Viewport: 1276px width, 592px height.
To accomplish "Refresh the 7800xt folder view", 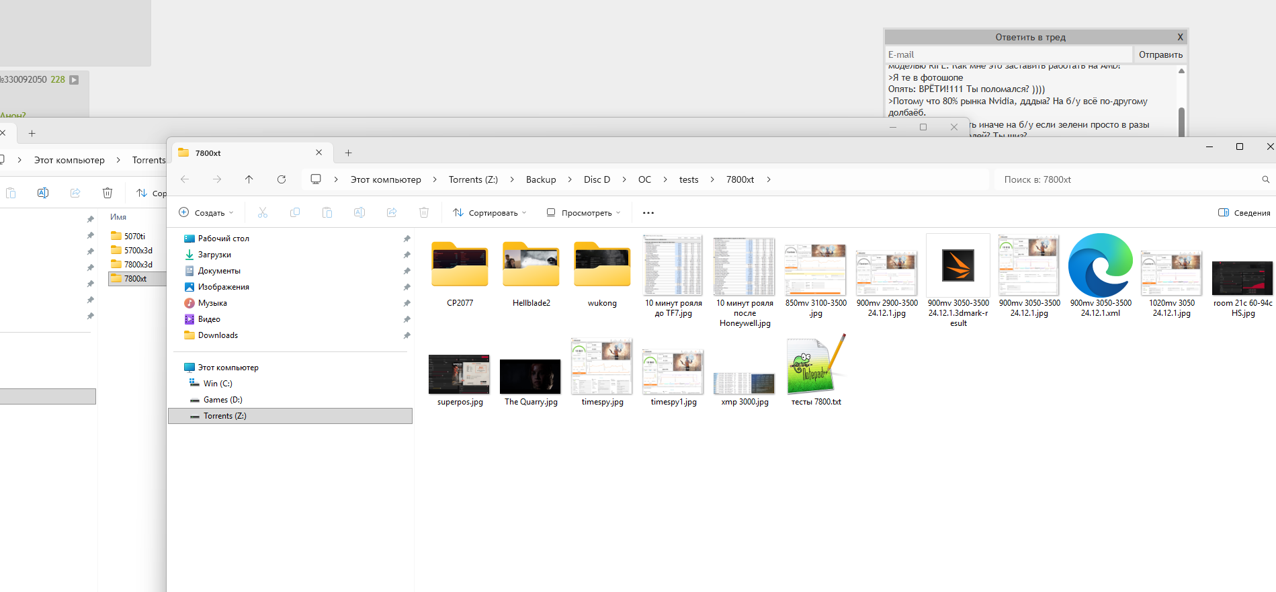I will pos(282,179).
